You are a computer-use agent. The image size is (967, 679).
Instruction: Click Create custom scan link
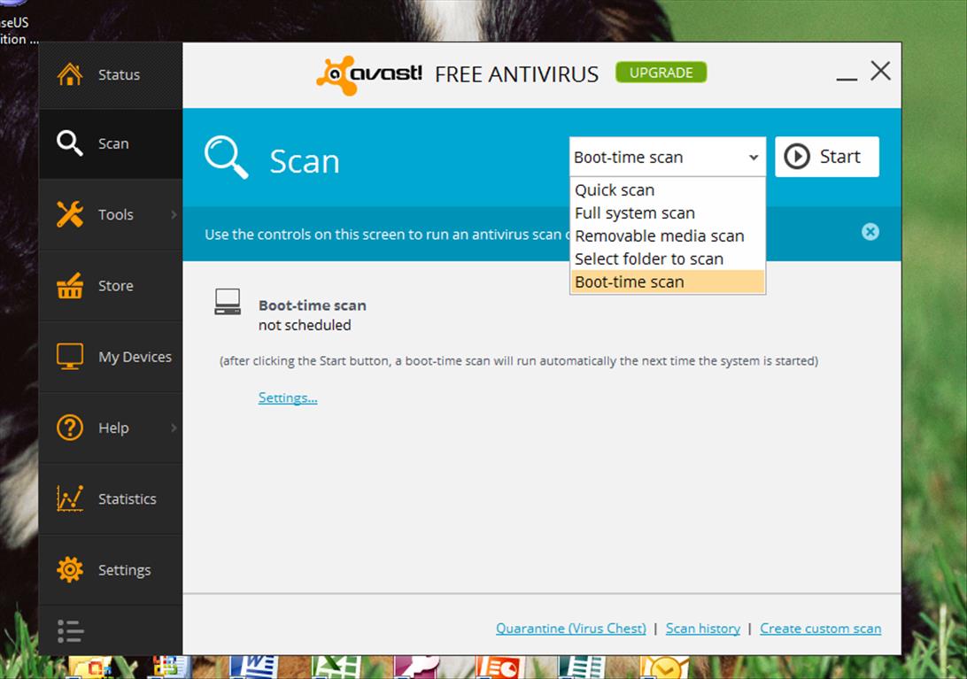click(820, 629)
